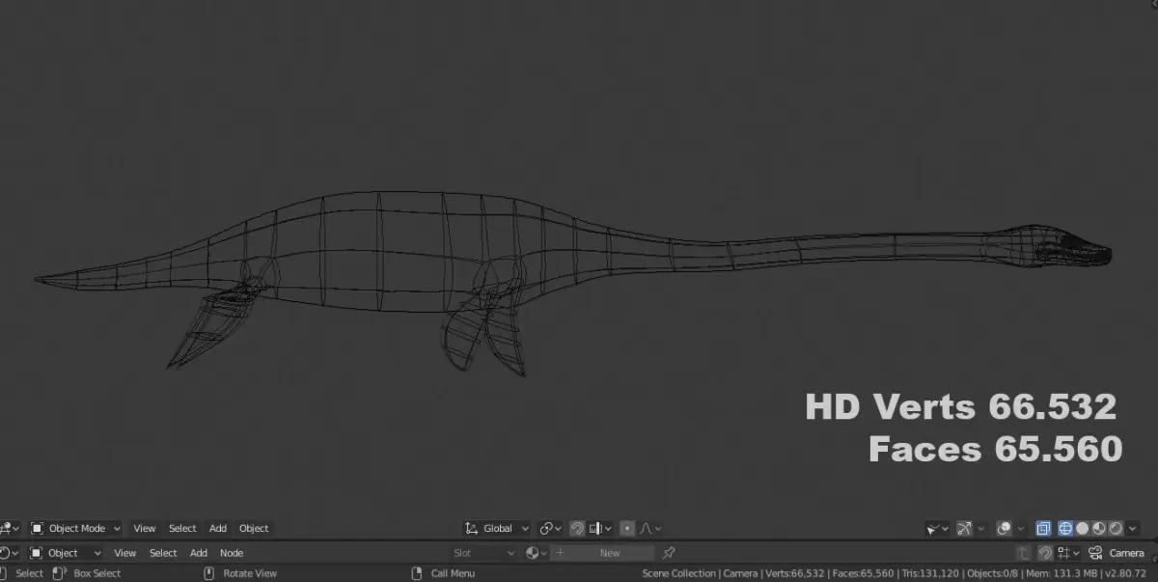
Task: Open the proportional editing falloff dropdown
Action: click(651, 528)
